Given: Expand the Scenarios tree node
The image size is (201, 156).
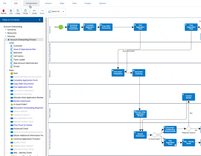Looking at the screenshot, I should point(6,30).
